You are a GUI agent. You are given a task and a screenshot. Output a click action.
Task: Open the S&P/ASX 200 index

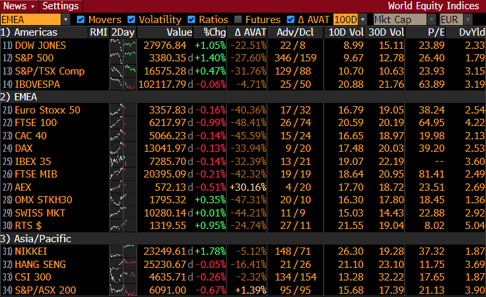point(46,290)
